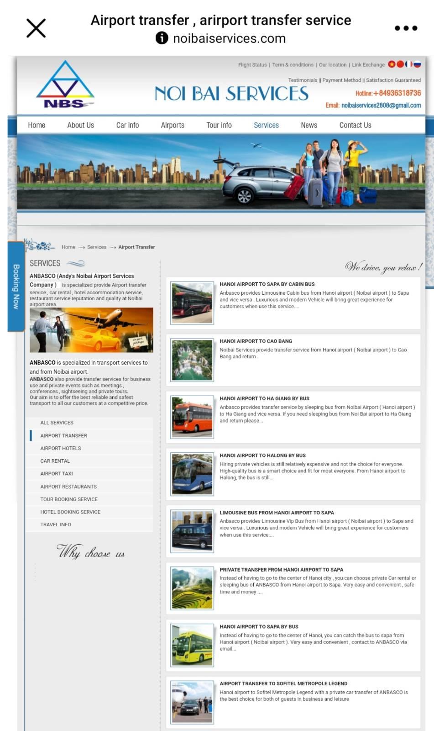Click the airport pickup taxi sidebar image
This screenshot has height=731, width=434.
91,330
